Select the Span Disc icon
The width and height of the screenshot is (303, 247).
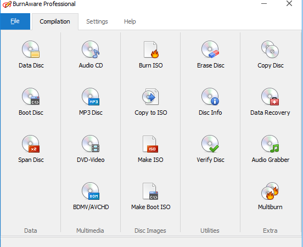(x=31, y=149)
